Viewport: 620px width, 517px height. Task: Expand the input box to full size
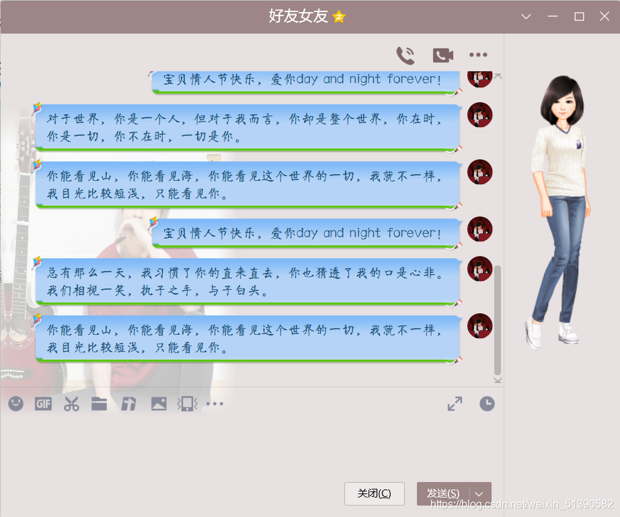point(455,403)
